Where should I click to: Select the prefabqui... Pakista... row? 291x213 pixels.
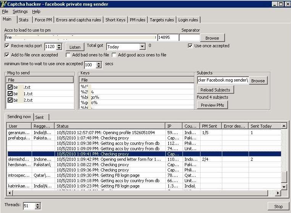(144, 138)
